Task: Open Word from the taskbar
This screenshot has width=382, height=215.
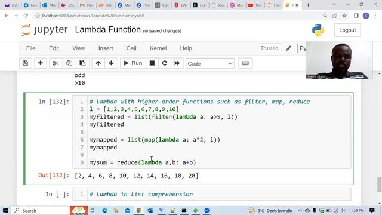Action: point(150,210)
